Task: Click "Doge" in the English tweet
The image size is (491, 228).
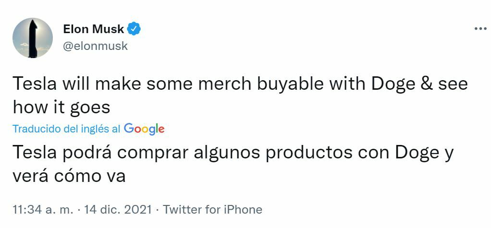Action: 394,84
